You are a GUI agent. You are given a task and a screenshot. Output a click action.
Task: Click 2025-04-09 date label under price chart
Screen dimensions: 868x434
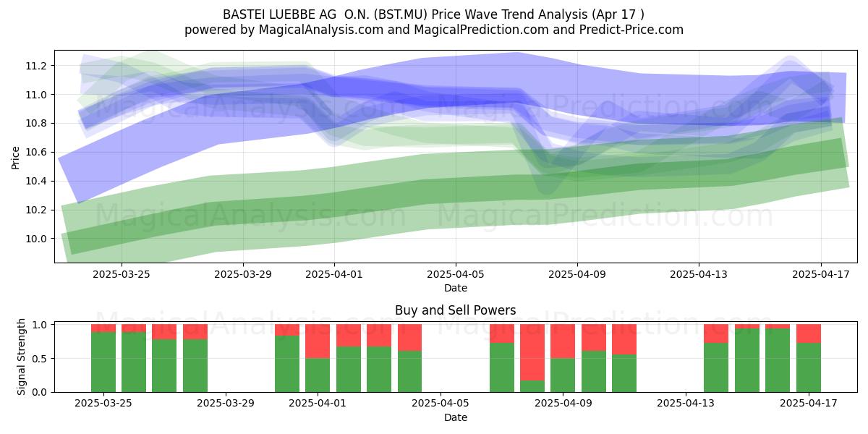click(x=577, y=274)
